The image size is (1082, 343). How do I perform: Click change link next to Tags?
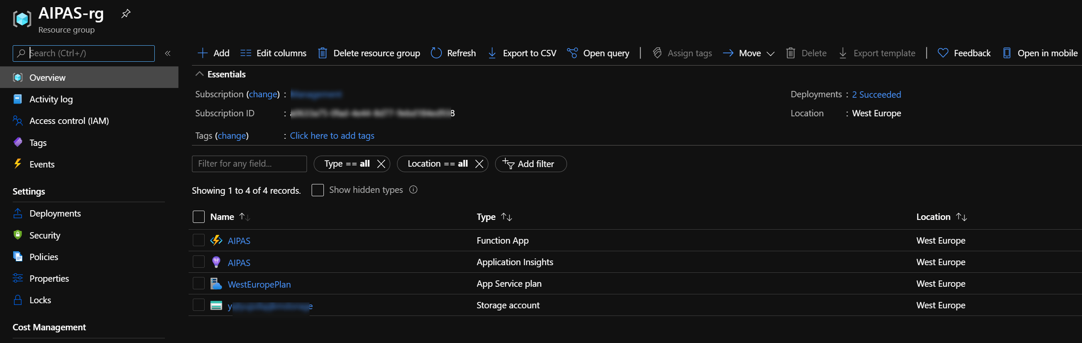click(232, 136)
